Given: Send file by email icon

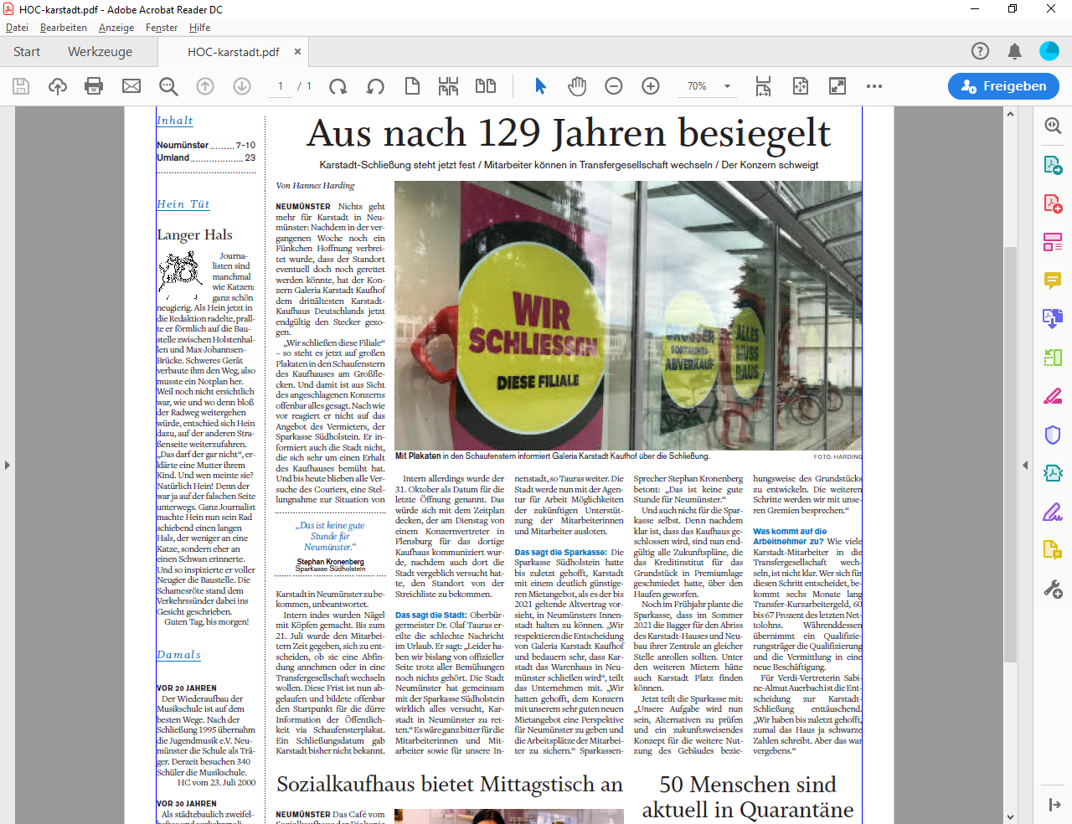Looking at the screenshot, I should [131, 86].
